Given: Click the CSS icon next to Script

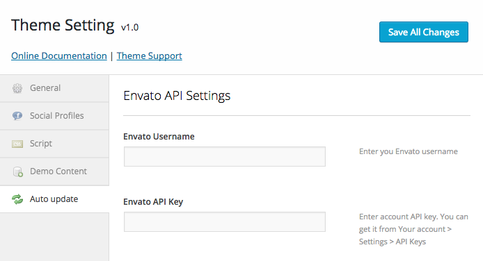Looking at the screenshot, I should click(x=17, y=144).
